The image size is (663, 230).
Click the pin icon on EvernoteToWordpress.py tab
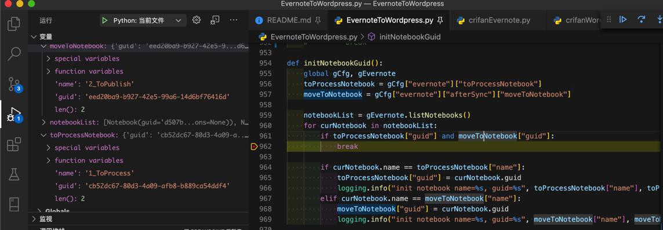[x=440, y=20]
